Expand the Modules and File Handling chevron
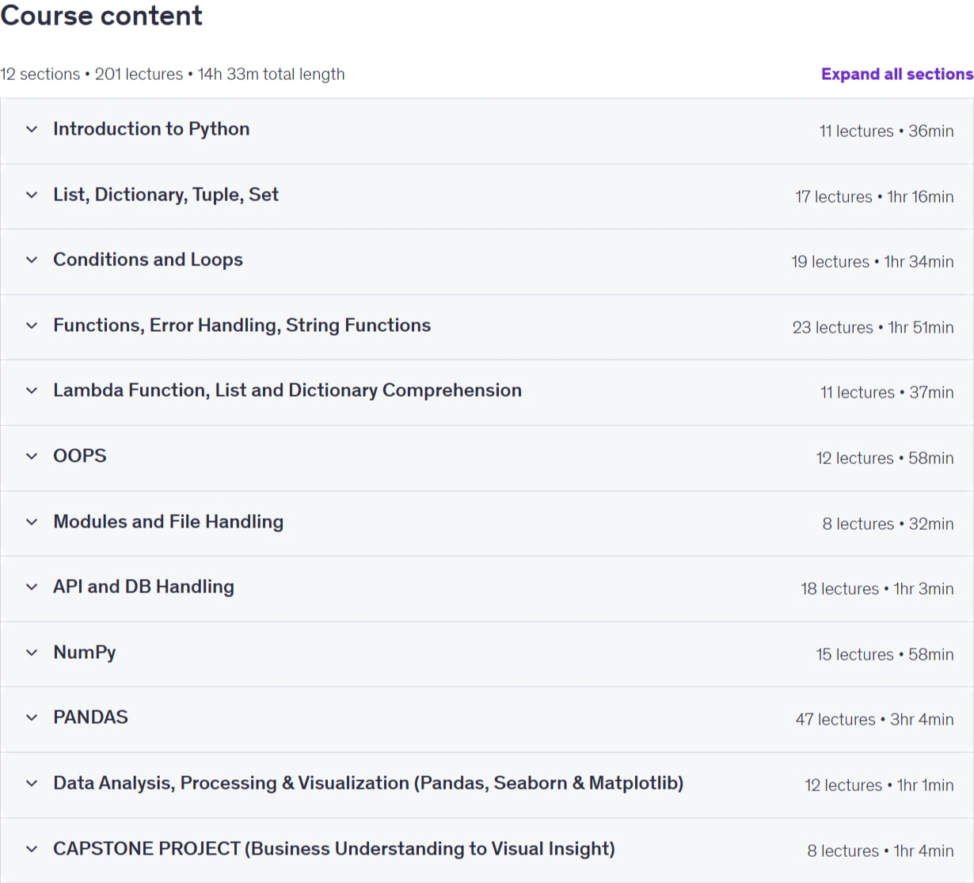 [32, 522]
